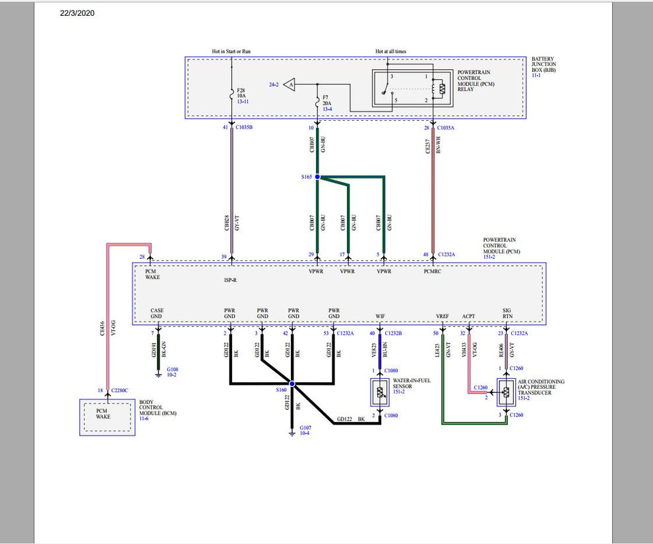The image size is (653, 544).
Task: Click splice point S165
Action: pos(317,176)
